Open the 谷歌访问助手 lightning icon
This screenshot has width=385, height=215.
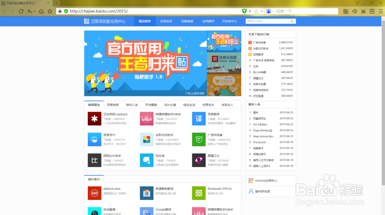click(x=147, y=139)
